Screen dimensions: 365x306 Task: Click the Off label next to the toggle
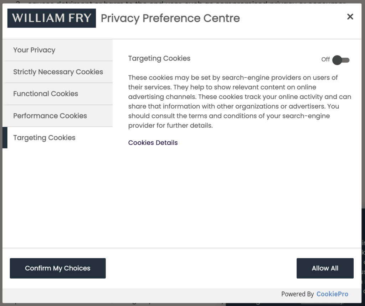pyautogui.click(x=325, y=60)
